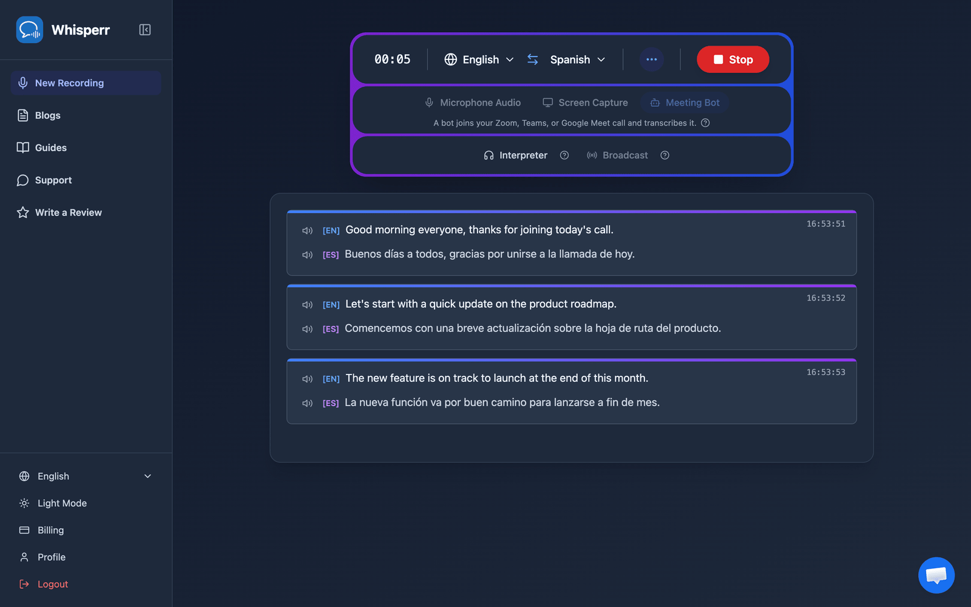Click timestamp 16:53:52
The image size is (971, 607).
(x=825, y=298)
